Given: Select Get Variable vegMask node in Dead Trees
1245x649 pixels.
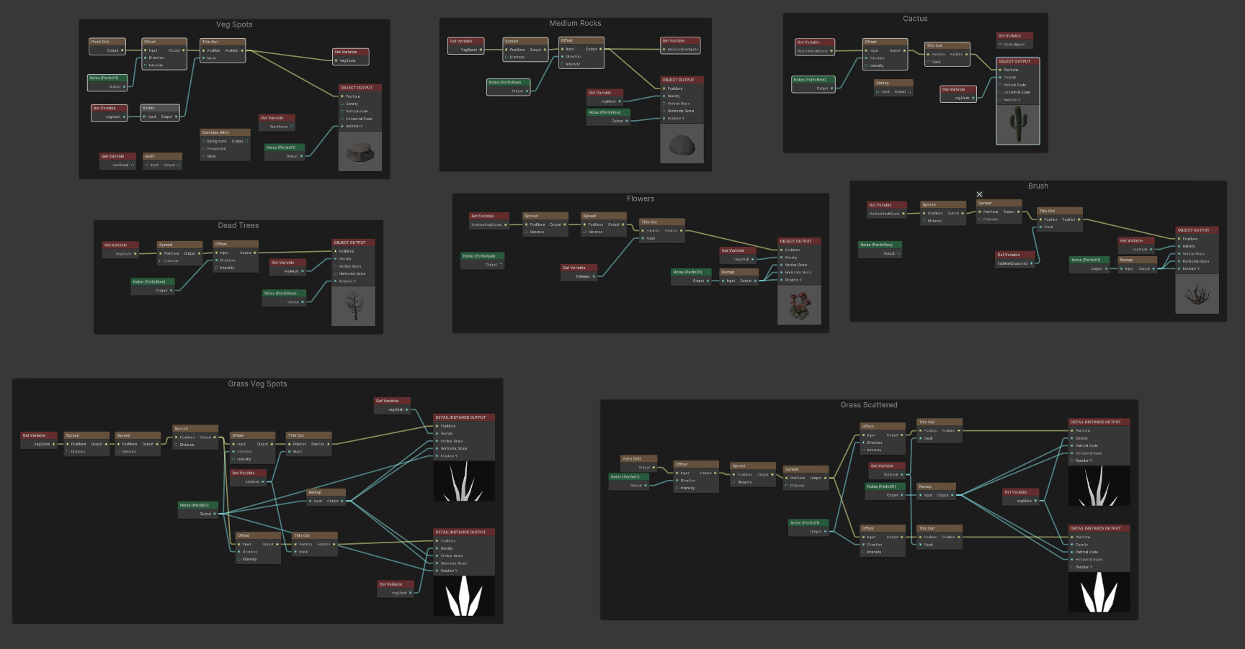Looking at the screenshot, I should pyautogui.click(x=288, y=267).
